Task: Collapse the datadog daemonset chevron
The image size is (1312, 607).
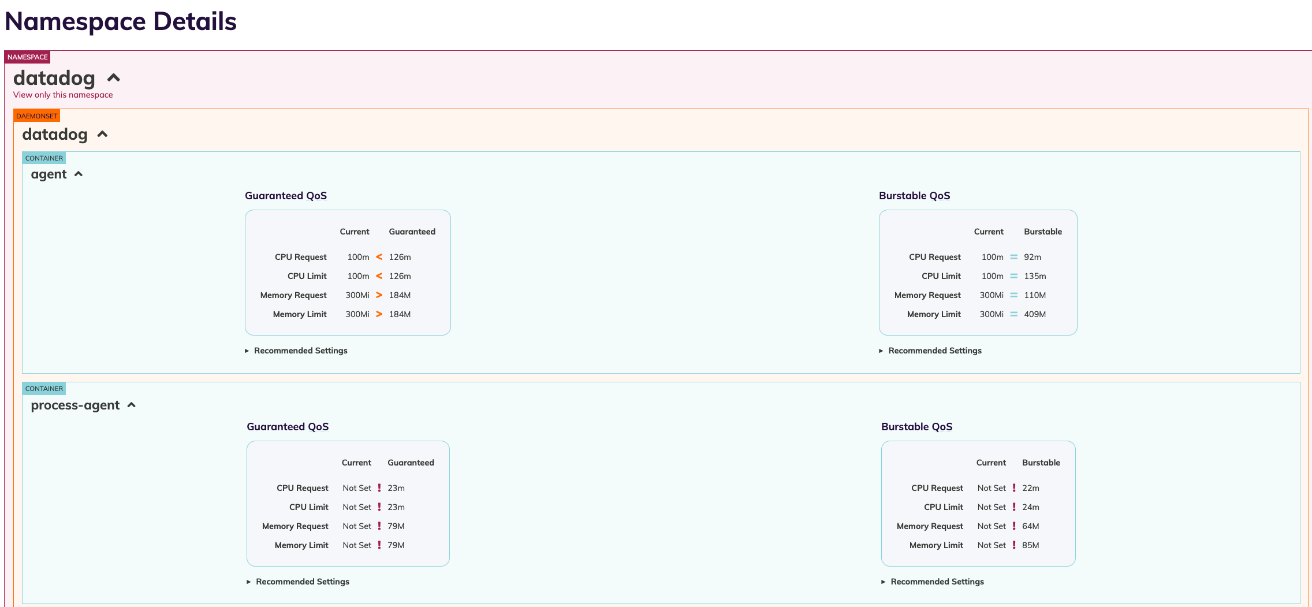Action: pyautogui.click(x=103, y=134)
